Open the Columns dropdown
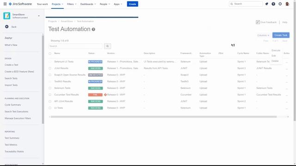296x166 pixels. (x=263, y=36)
